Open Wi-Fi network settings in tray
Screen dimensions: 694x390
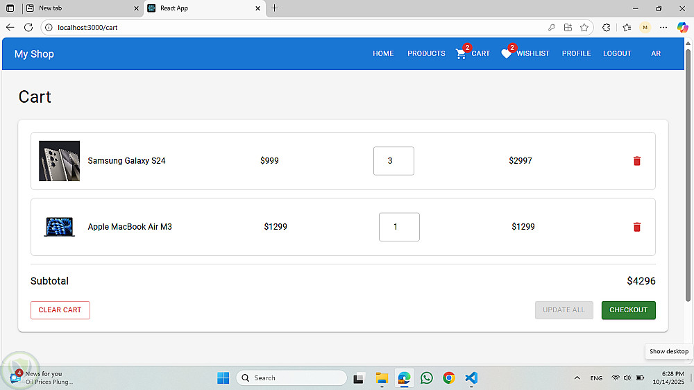coord(615,378)
